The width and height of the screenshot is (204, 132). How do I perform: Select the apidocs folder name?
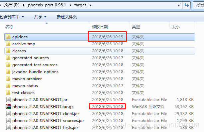click(x=20, y=37)
